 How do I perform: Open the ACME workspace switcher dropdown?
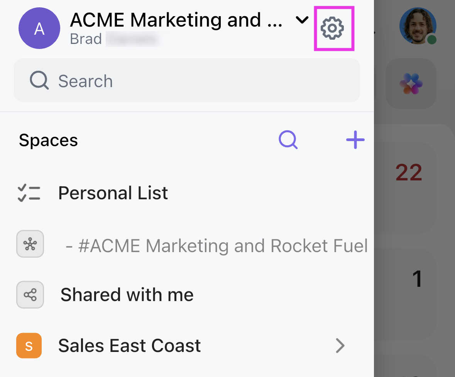click(x=302, y=20)
